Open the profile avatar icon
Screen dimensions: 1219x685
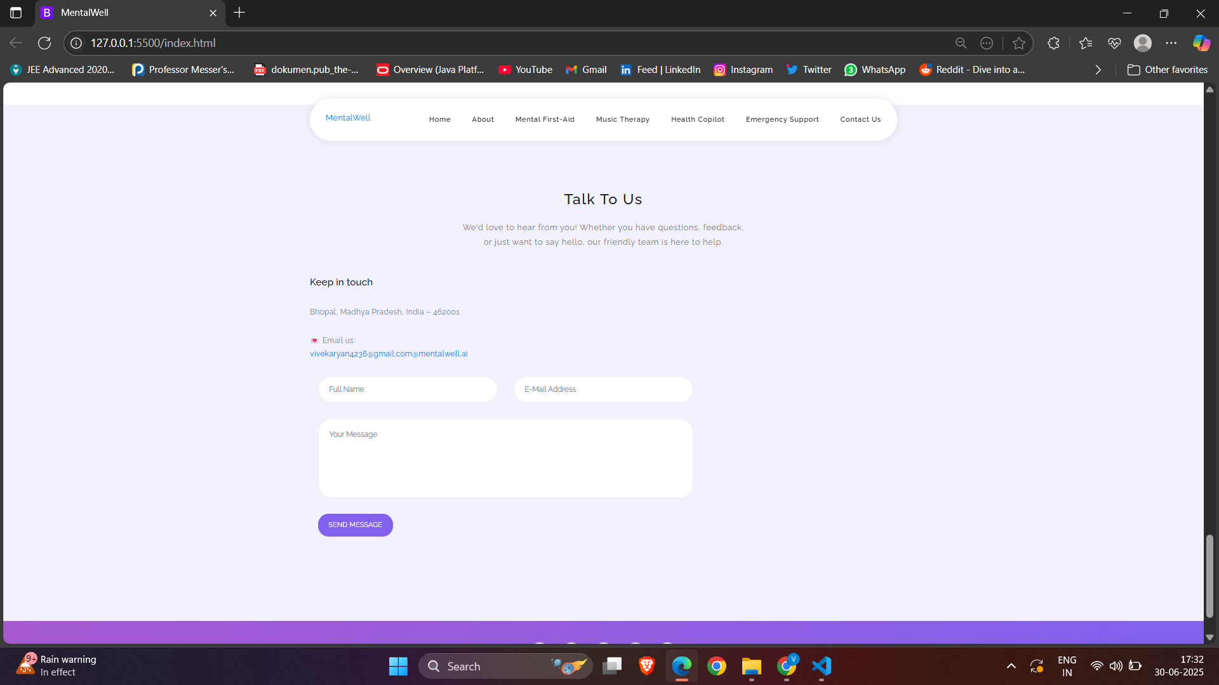tap(1143, 43)
